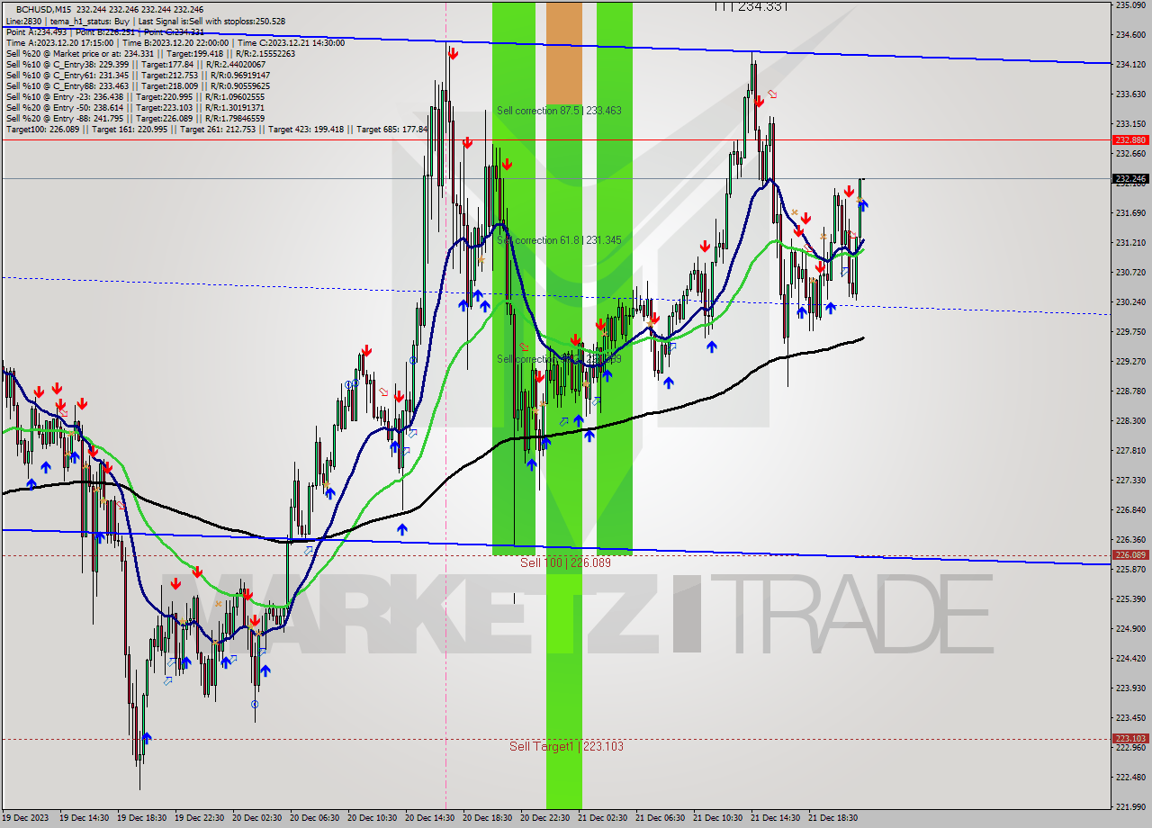Click the red 223.103 price tag
The height and width of the screenshot is (828, 1152).
(1130, 739)
